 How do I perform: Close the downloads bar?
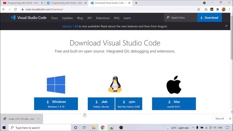[230, 119]
